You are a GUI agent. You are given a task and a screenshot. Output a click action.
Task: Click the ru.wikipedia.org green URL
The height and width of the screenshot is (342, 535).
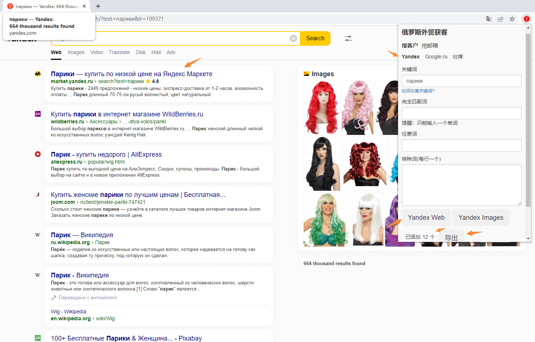[70, 242]
